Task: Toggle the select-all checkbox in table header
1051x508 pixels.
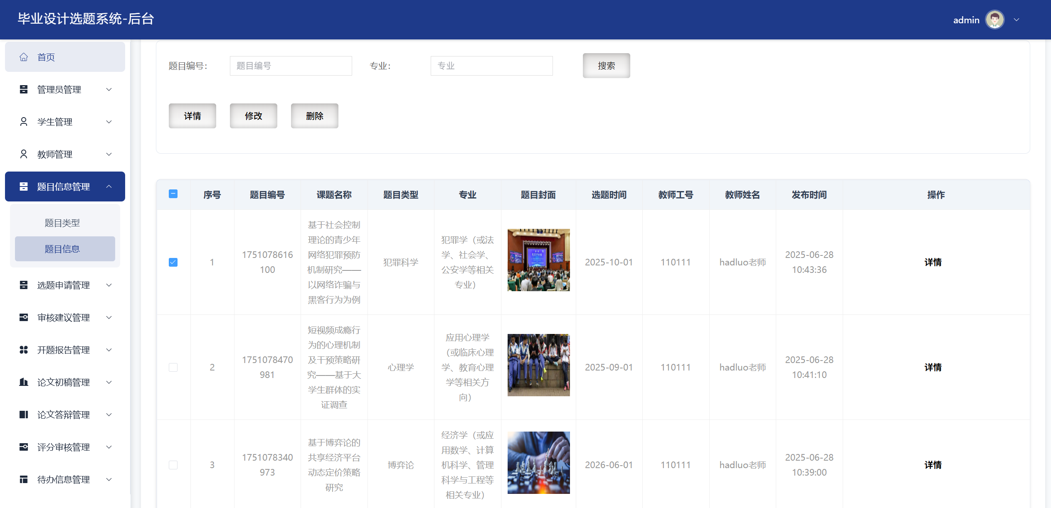Action: pos(173,194)
